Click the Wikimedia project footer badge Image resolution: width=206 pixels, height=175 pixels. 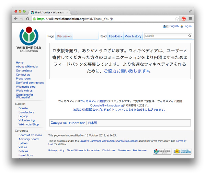point(162,151)
